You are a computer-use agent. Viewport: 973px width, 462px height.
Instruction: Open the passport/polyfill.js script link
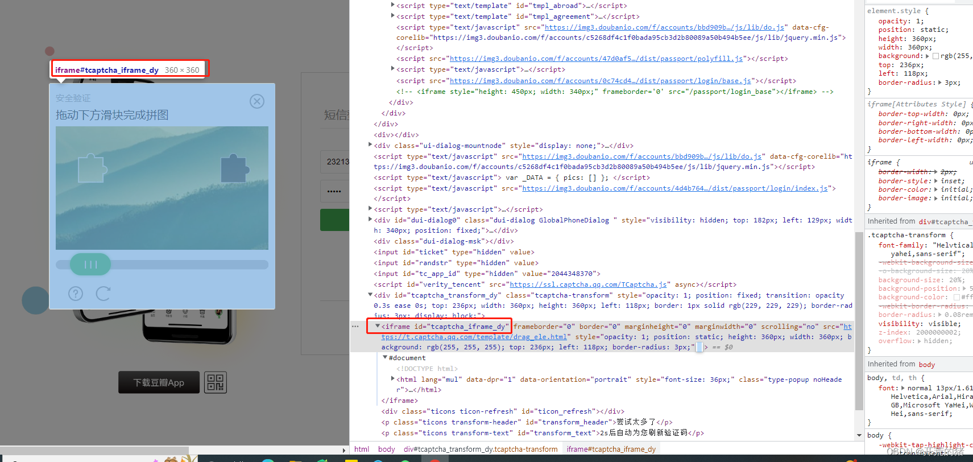pos(596,59)
